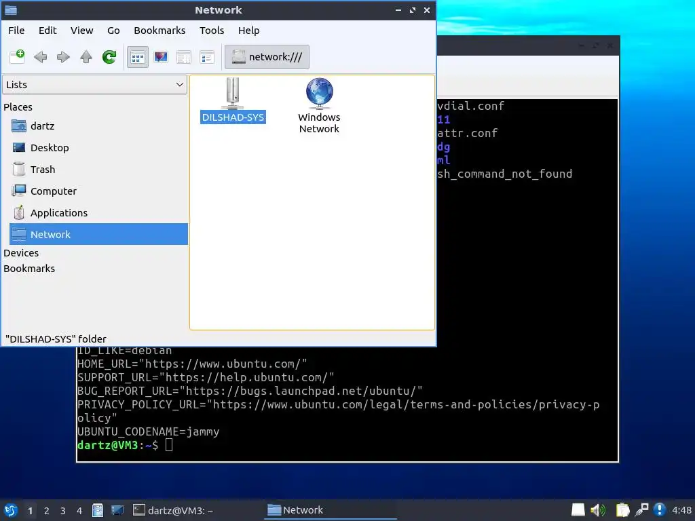The height and width of the screenshot is (521, 695).
Task: Expand the Bookmarks section in sidebar
Action: click(x=29, y=269)
